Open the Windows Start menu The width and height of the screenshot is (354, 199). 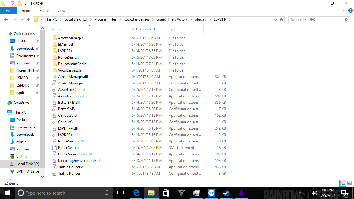pos(7,193)
